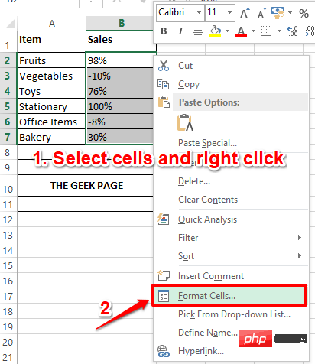Screen dimensions: 315x364
Task: Apply percent style with the % icon
Action: 304,13
